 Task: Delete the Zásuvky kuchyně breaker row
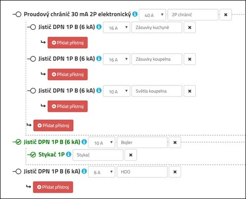tap(189, 27)
